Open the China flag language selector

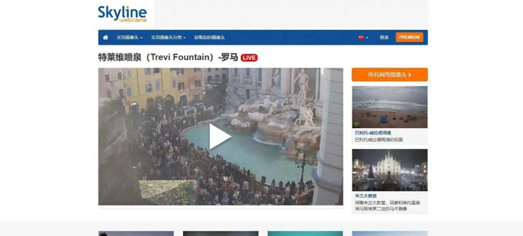coord(363,37)
